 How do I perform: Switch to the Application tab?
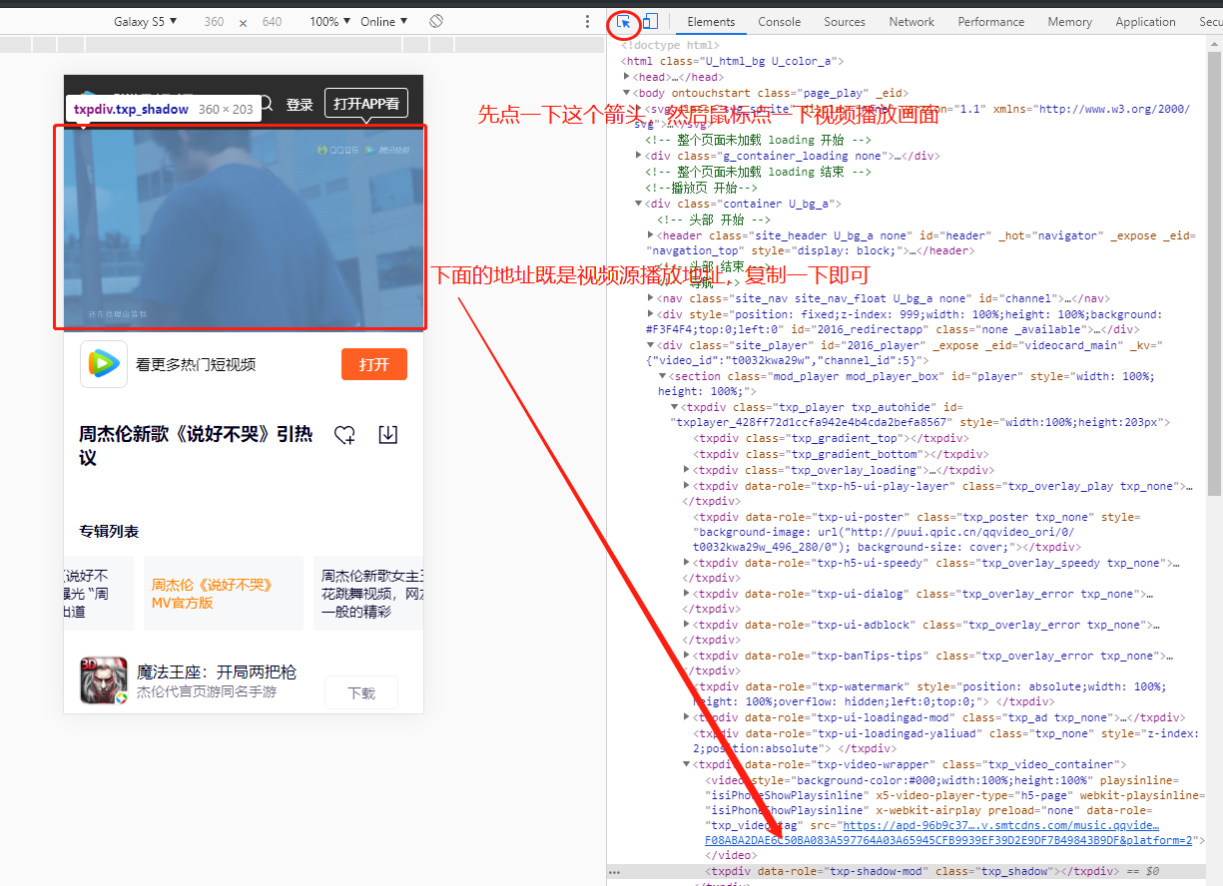click(1145, 21)
